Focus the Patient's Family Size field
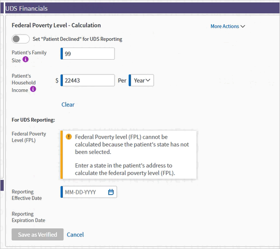Viewport: 280px width, 249px height. pyautogui.click(x=88, y=53)
